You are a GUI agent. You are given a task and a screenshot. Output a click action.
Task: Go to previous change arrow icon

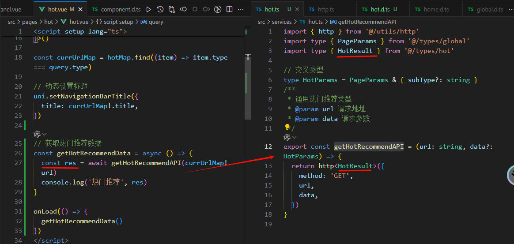coord(183,9)
